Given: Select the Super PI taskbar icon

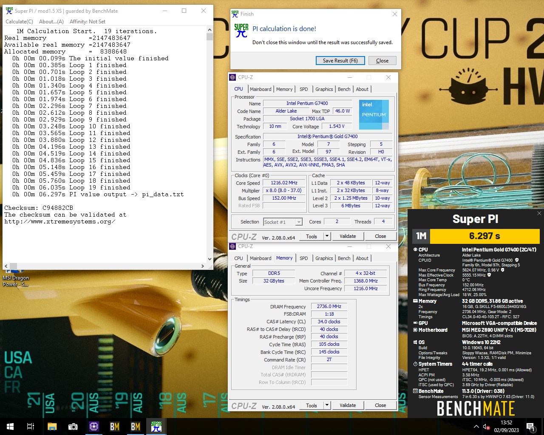Looking at the screenshot, I should coord(156,427).
